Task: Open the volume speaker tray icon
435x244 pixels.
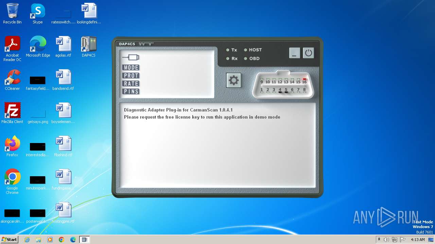Action: pyautogui.click(x=386, y=240)
